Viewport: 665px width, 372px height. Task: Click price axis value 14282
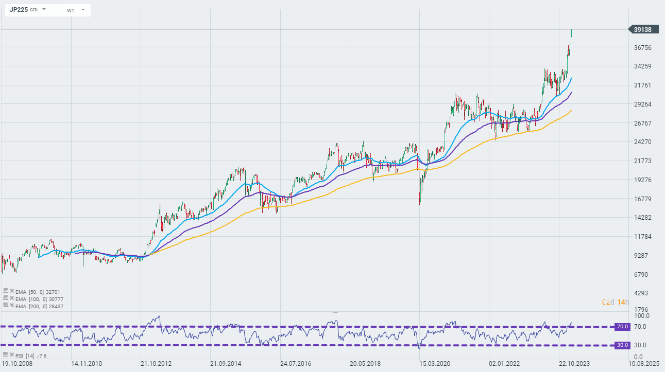click(x=642, y=218)
